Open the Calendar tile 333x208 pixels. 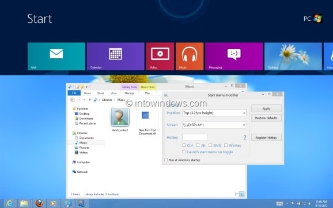coord(116,56)
